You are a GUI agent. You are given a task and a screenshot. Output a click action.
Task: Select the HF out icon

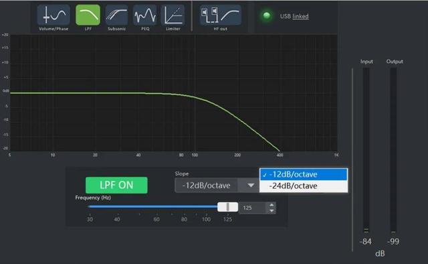click(220, 15)
